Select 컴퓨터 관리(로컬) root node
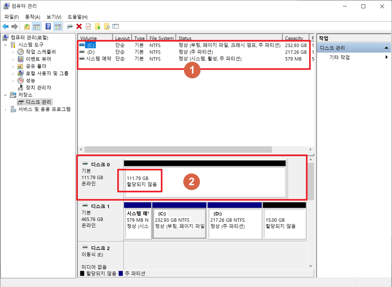Viewport: 392px width, 287px height. 30,38
